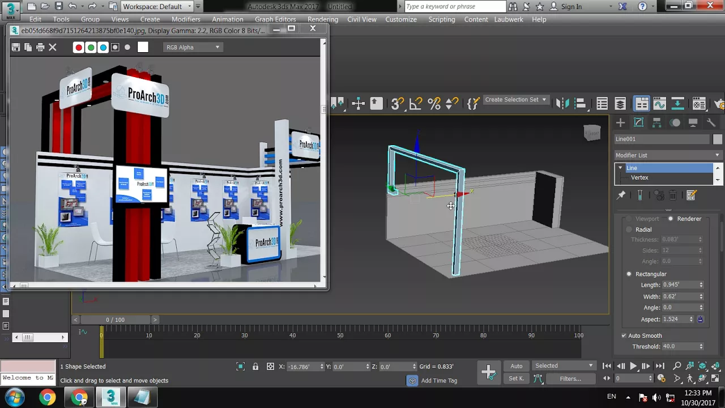Click the time slider 0 / 100 handle

(x=115, y=320)
